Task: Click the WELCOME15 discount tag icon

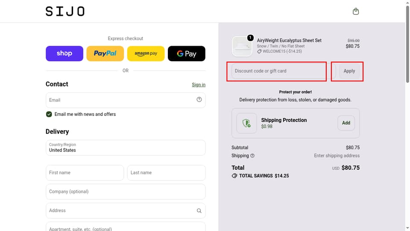Action: click(x=259, y=51)
